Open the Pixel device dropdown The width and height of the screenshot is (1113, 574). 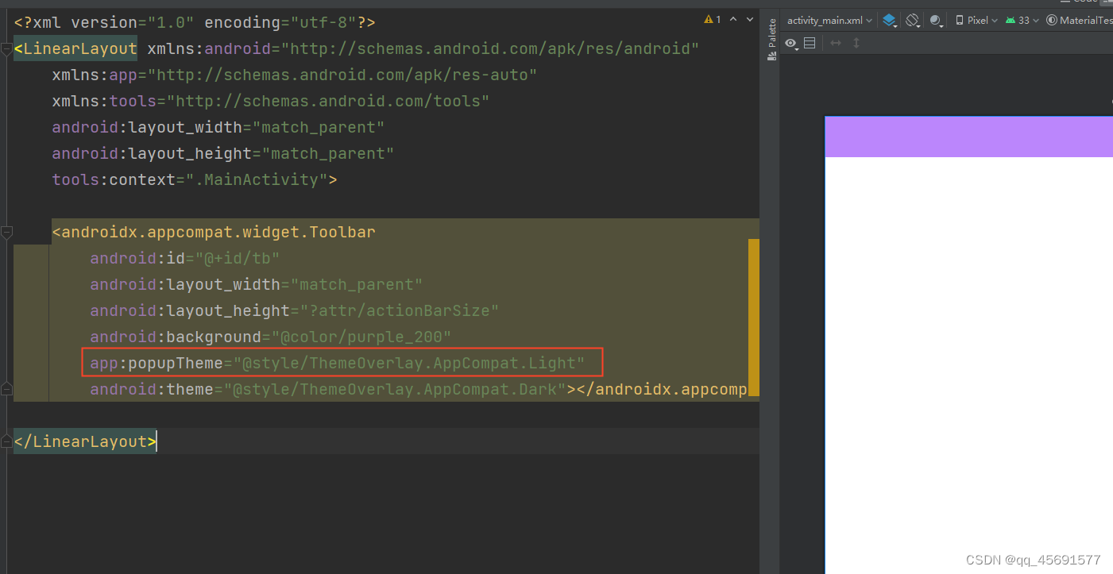[x=976, y=21]
